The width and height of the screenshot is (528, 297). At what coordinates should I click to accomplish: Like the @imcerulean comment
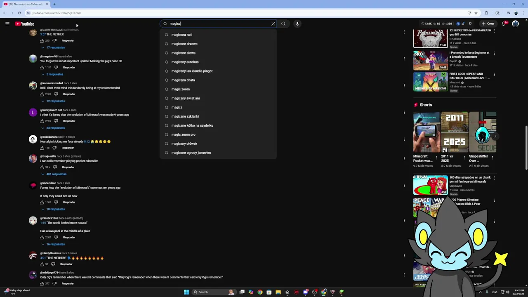click(42, 202)
